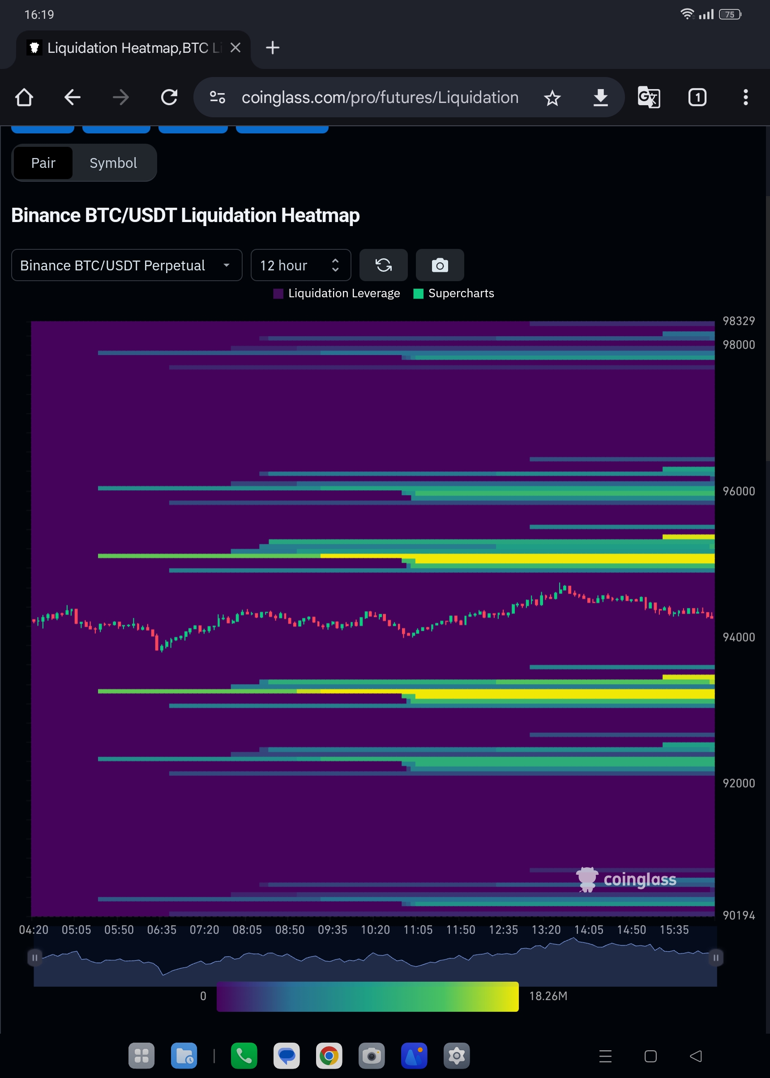Open Chrome from the dock
770x1078 pixels.
point(329,1056)
